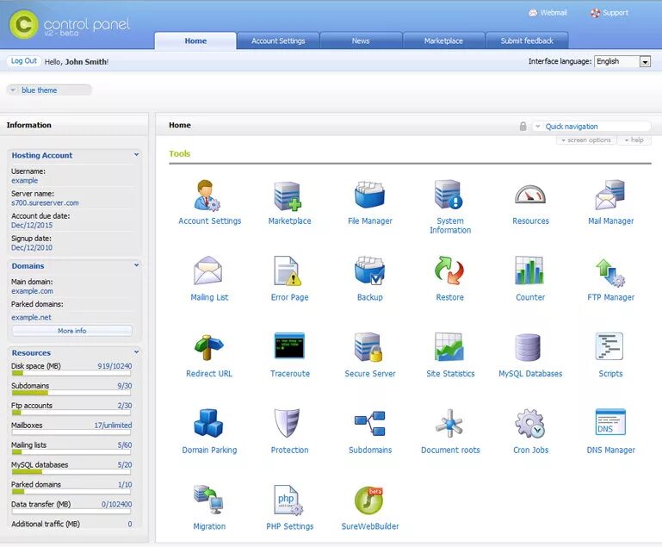Click the padlock icon beside Quick navigation

[523, 127]
